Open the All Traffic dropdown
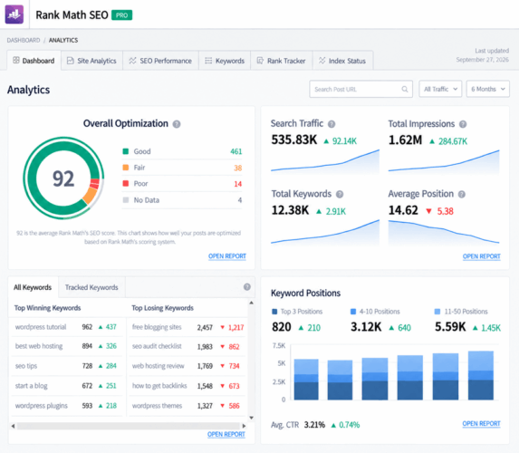 440,89
